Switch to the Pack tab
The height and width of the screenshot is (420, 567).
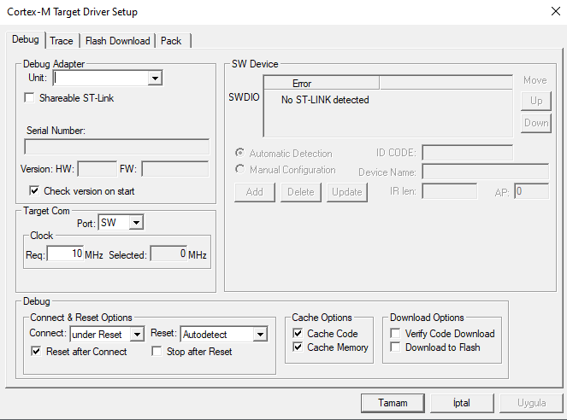click(171, 41)
